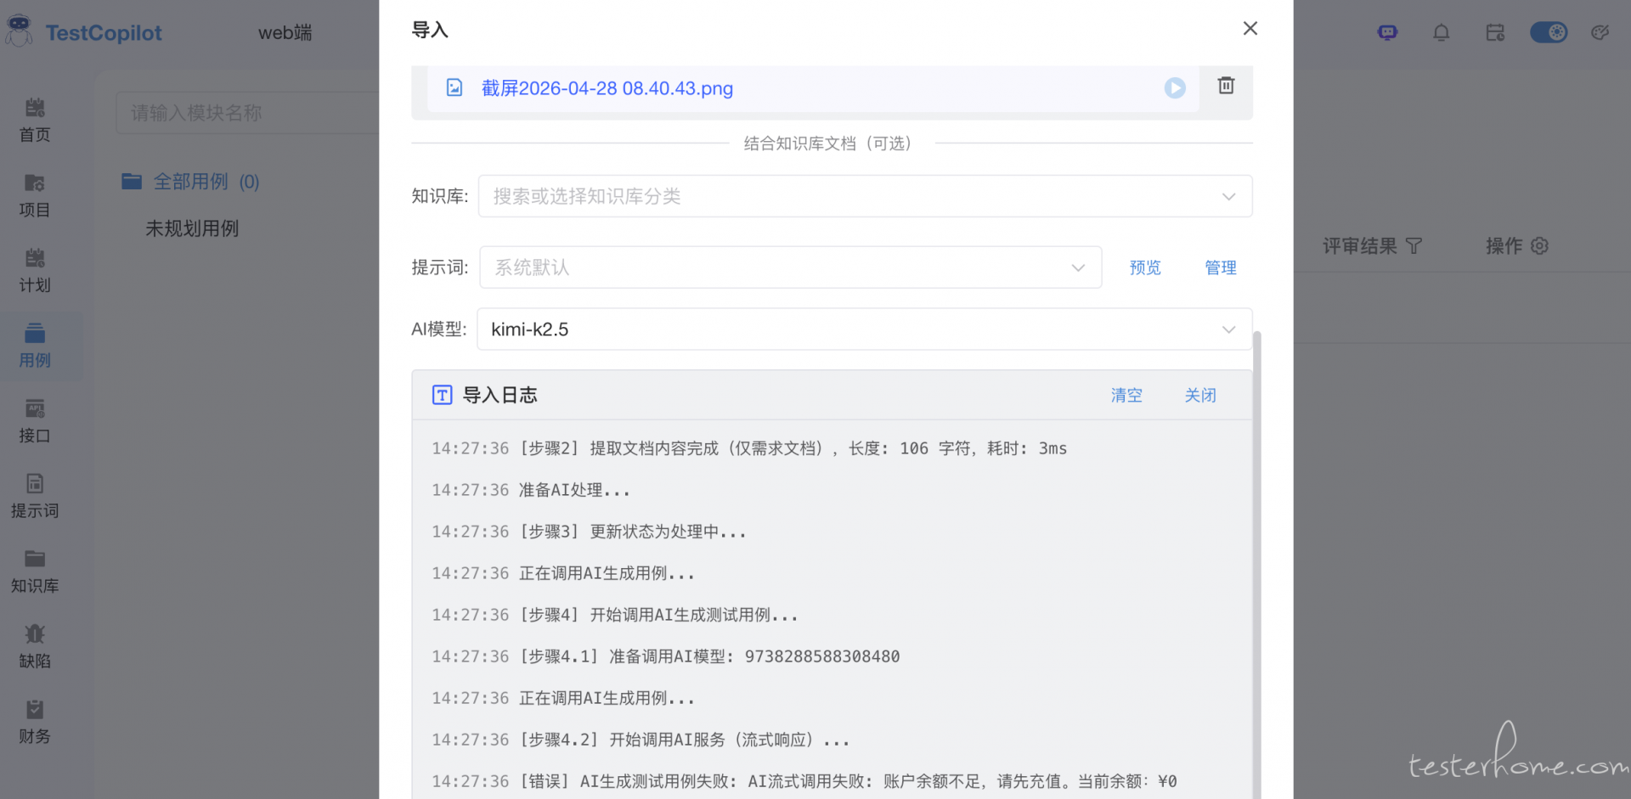
Task: Expand the 知识库 category dropdown
Action: pos(865,196)
